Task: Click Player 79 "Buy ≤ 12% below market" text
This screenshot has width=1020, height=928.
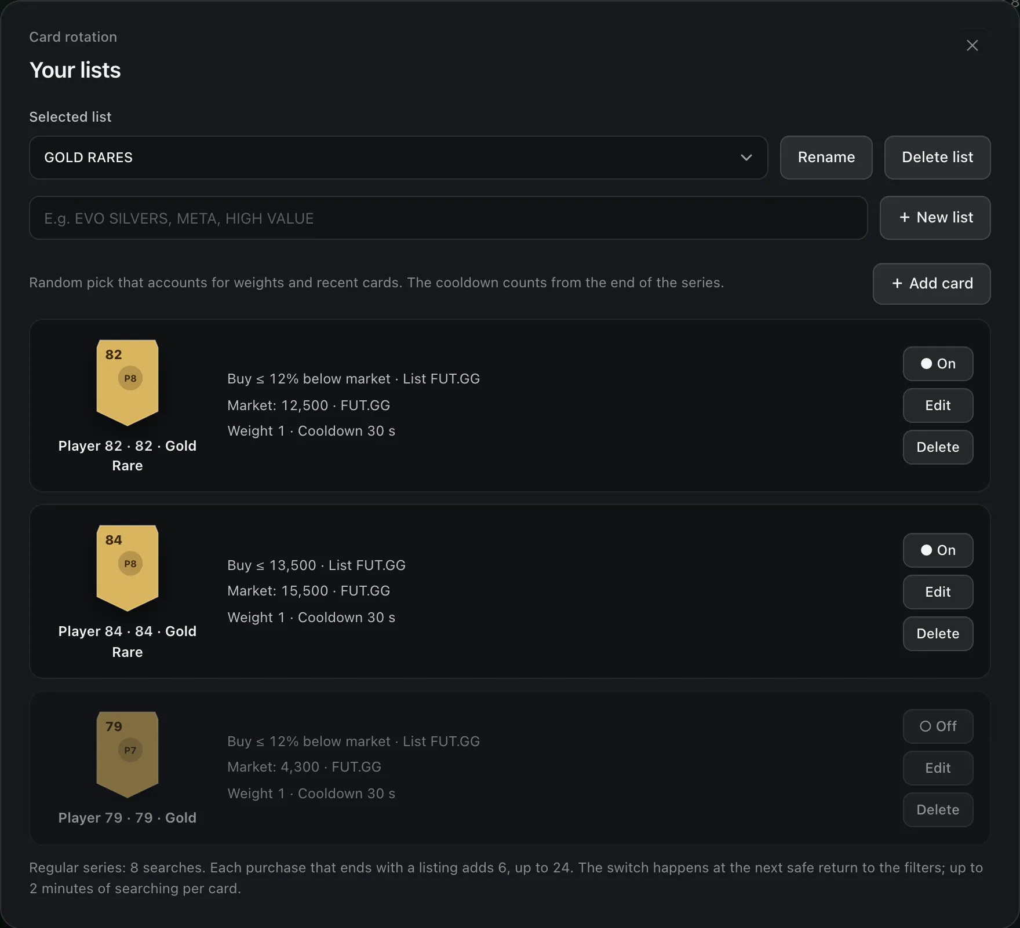Action: (x=309, y=741)
